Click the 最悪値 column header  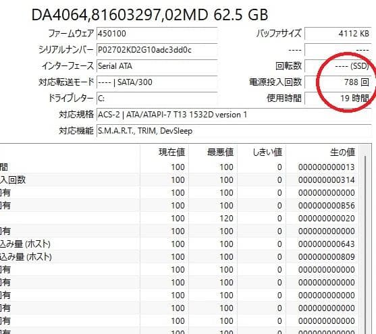(221, 152)
